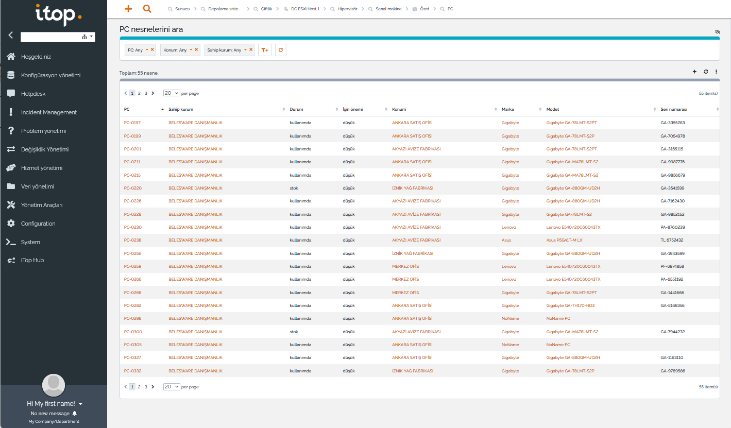Click the orange plus create icon
The height and width of the screenshot is (428, 731).
coord(129,9)
